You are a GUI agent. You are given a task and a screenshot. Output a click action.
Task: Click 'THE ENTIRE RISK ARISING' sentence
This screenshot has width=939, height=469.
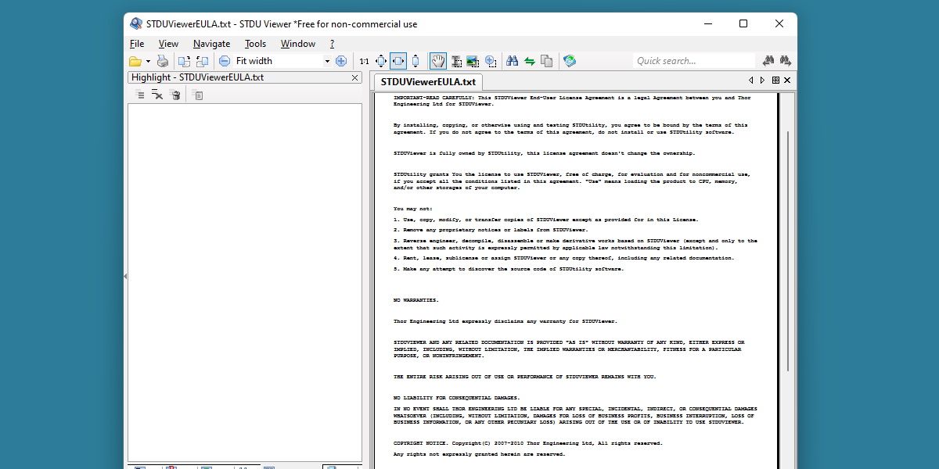click(524, 377)
